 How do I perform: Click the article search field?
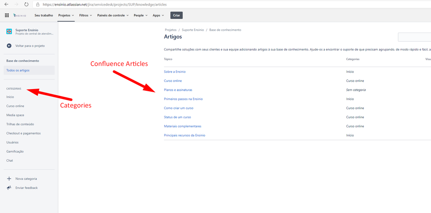[x=414, y=37]
